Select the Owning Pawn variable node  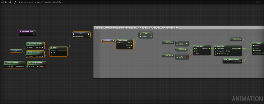tap(16, 51)
